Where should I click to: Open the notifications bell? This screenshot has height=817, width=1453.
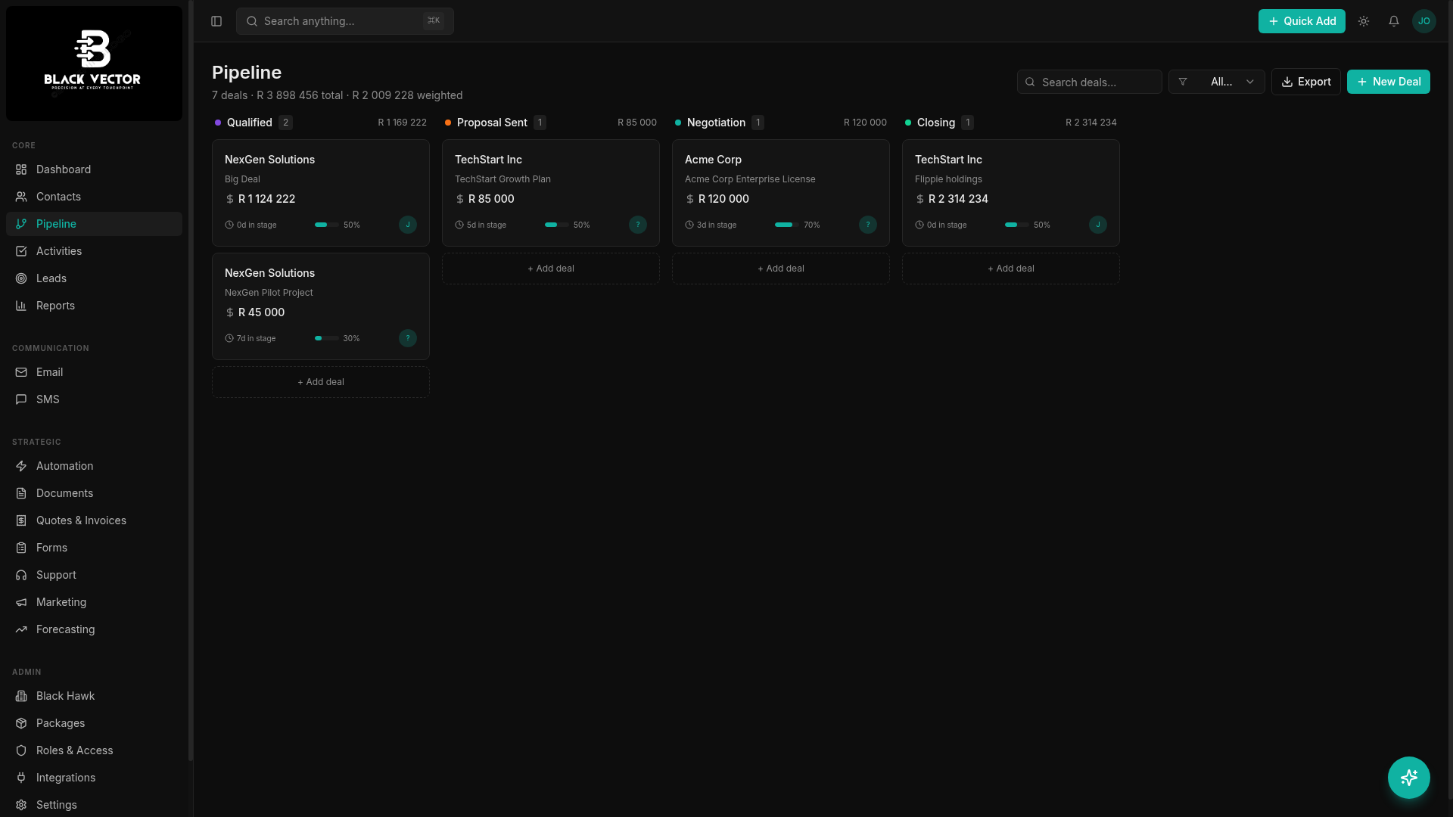pyautogui.click(x=1394, y=21)
